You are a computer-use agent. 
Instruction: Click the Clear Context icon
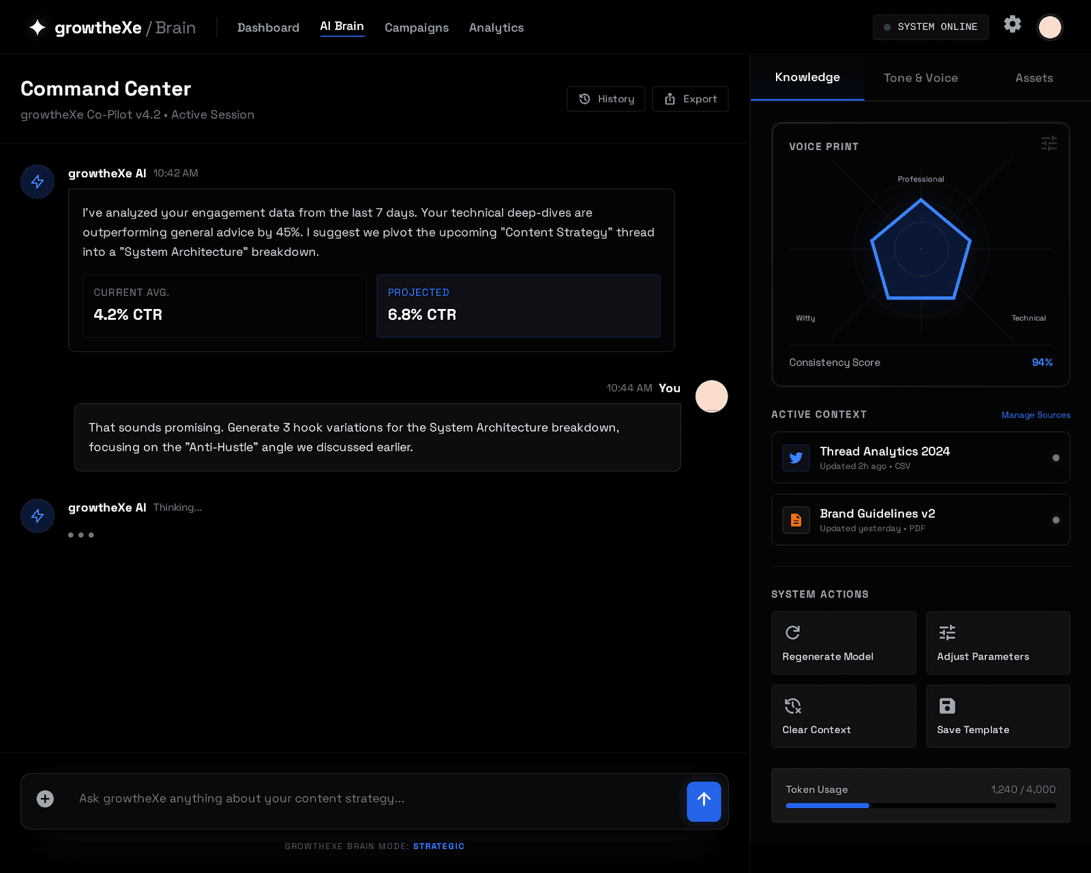point(793,706)
